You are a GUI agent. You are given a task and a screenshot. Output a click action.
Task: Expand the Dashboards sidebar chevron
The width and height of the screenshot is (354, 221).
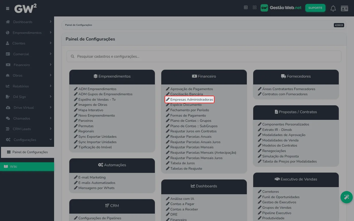point(51,22)
